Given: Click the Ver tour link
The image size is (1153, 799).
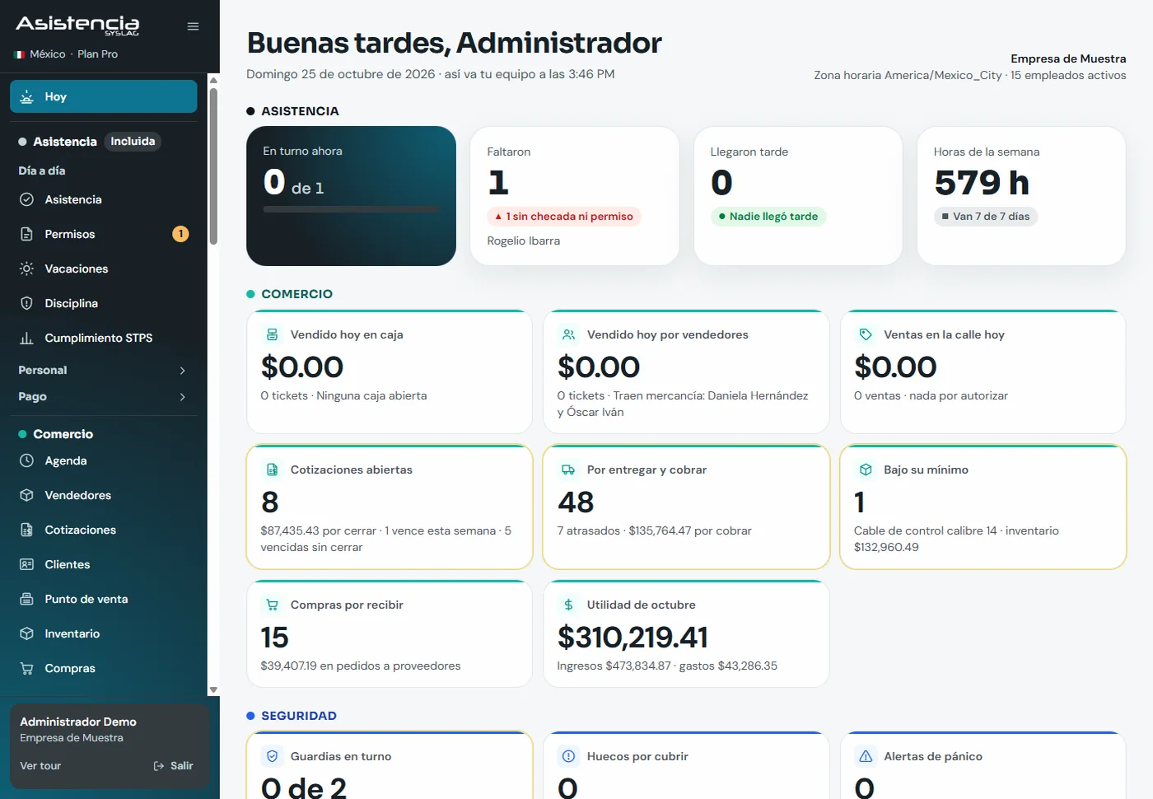Looking at the screenshot, I should pyautogui.click(x=40, y=766).
